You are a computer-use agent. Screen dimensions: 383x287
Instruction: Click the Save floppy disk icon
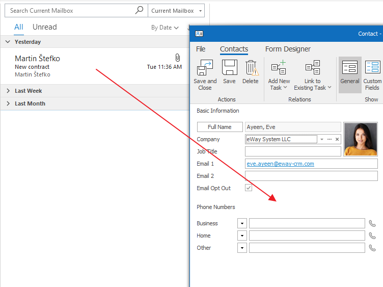(229, 68)
